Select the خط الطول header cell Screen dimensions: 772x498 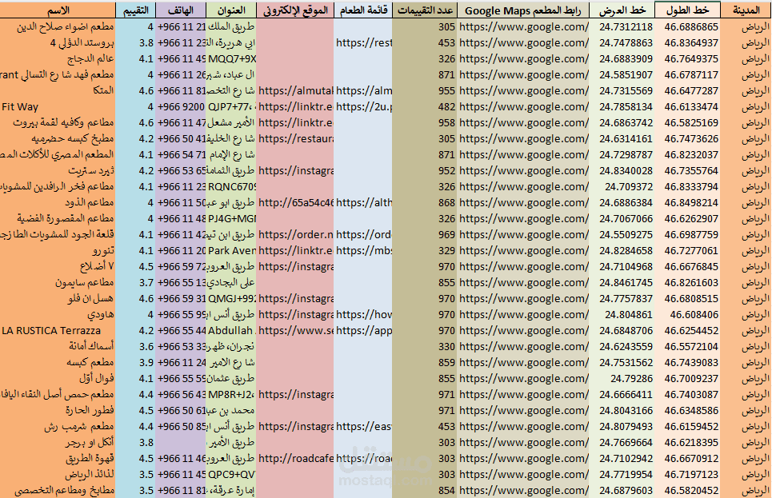coord(687,10)
